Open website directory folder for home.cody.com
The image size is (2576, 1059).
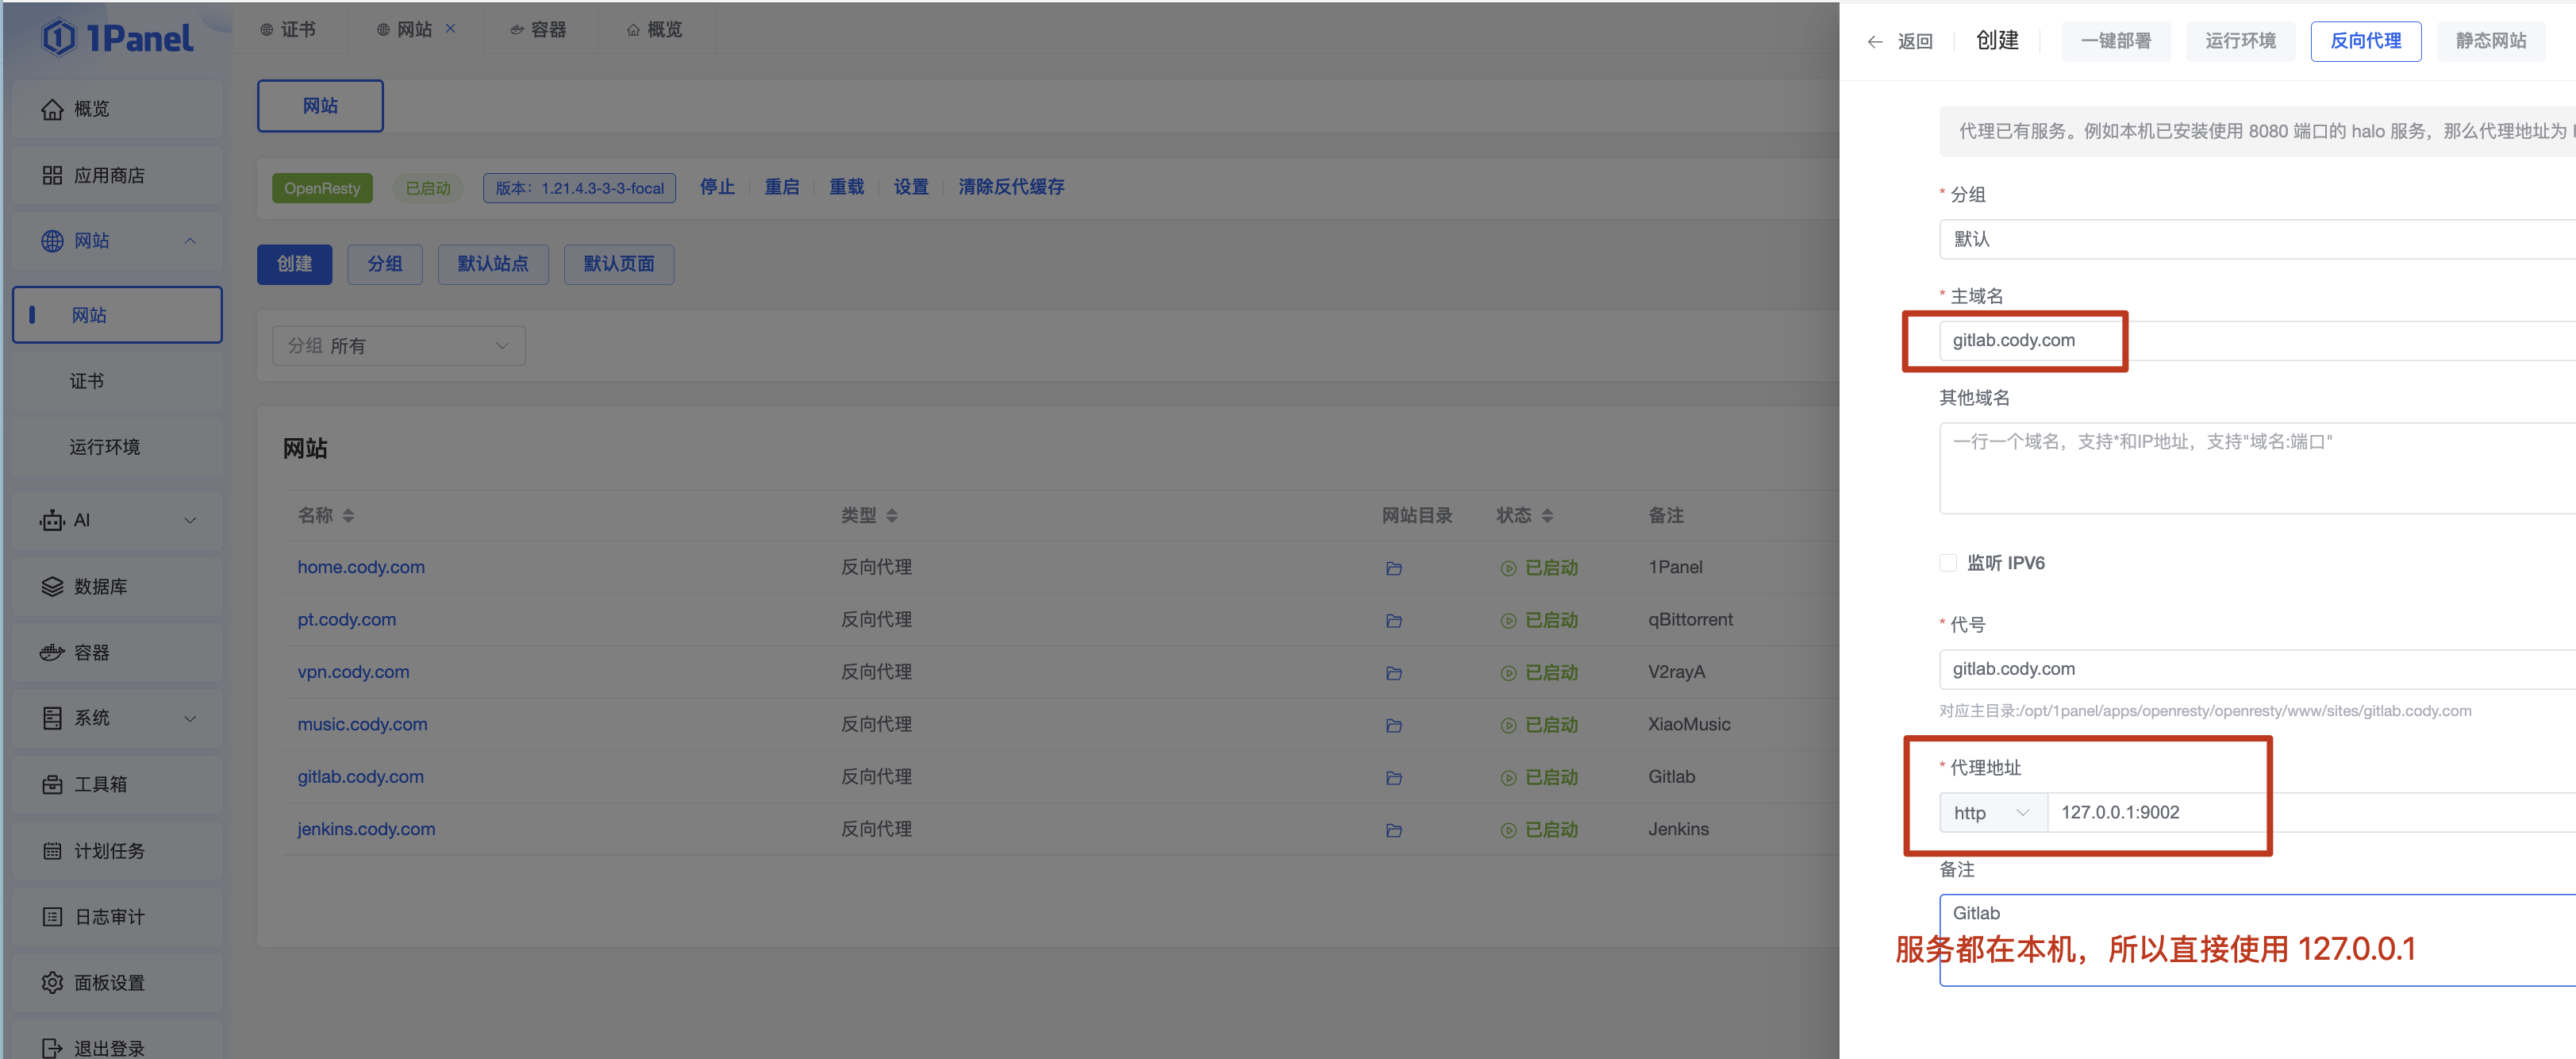pos(1393,568)
